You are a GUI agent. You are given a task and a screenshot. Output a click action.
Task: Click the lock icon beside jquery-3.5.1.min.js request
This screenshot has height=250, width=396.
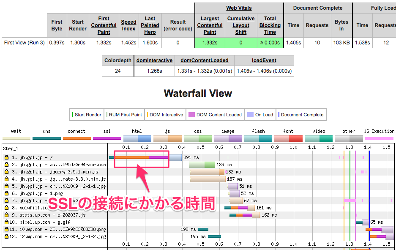tap(7, 172)
